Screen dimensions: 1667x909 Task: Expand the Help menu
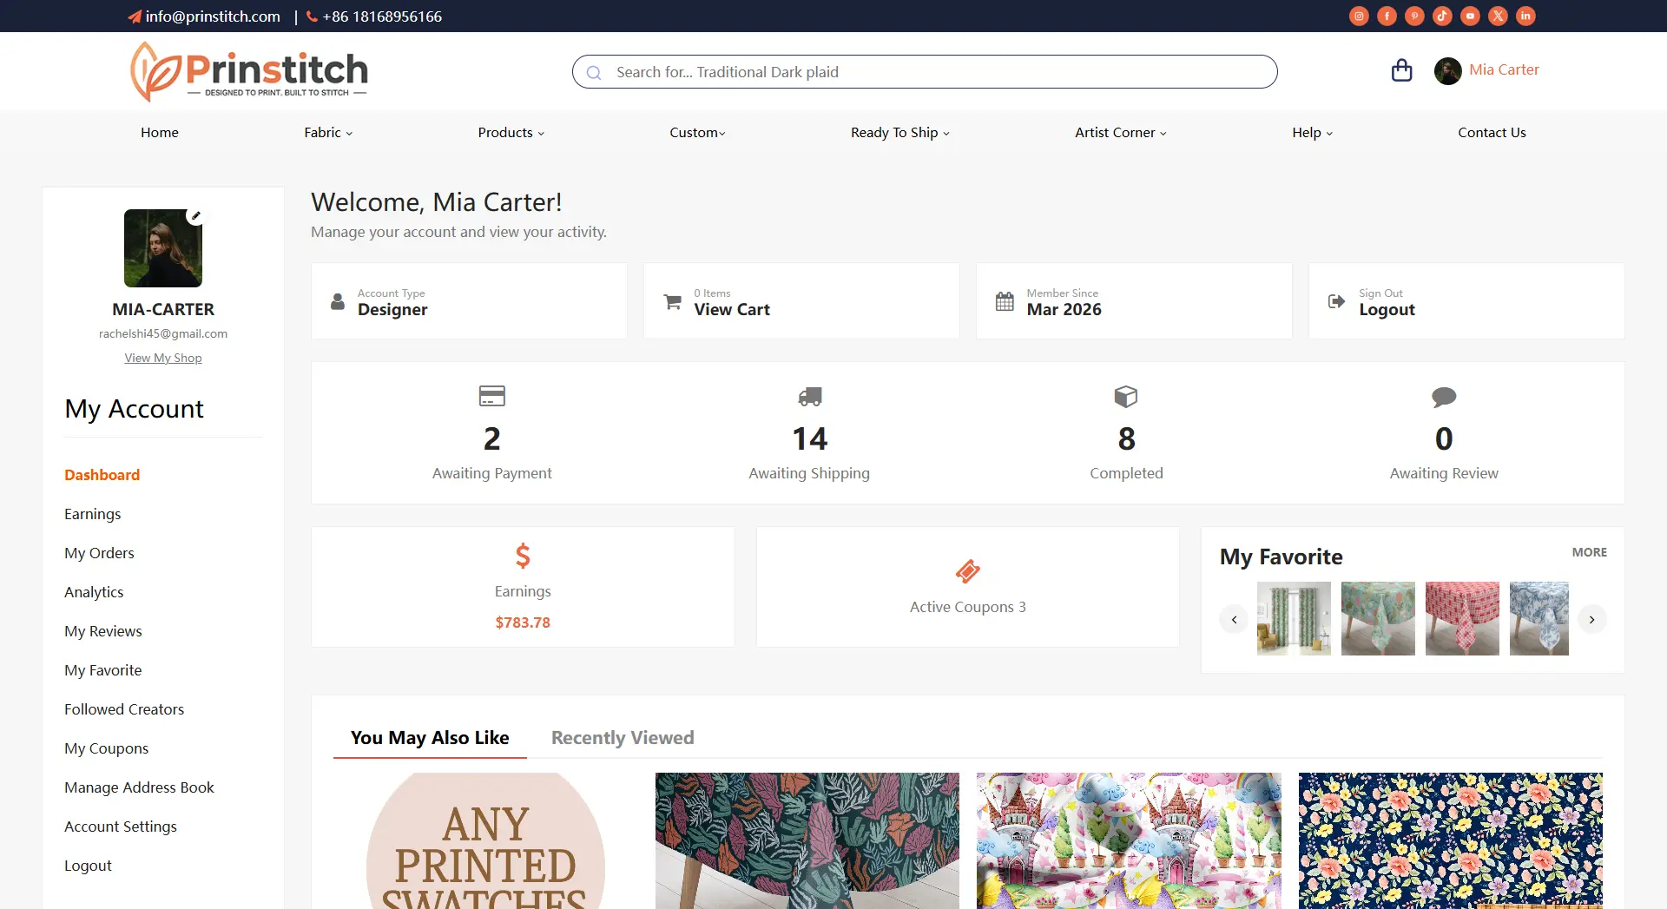[1312, 132]
